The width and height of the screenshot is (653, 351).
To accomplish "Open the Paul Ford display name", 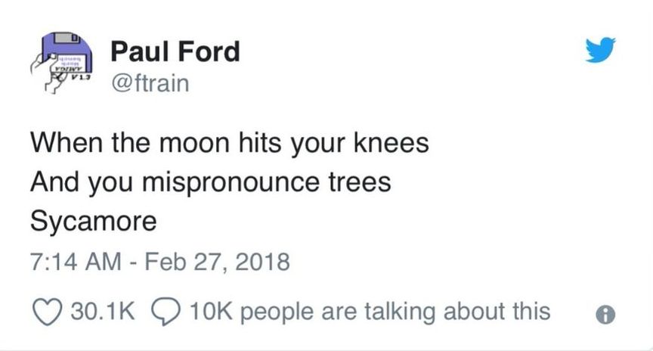I will pos(175,51).
